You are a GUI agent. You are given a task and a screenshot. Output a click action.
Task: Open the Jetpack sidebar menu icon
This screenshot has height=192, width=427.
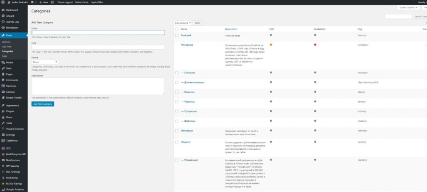pos(3,16)
